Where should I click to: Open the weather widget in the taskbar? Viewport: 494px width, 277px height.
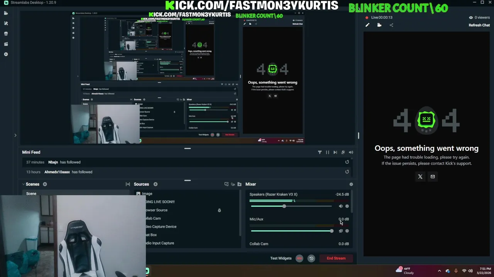tap(404, 271)
